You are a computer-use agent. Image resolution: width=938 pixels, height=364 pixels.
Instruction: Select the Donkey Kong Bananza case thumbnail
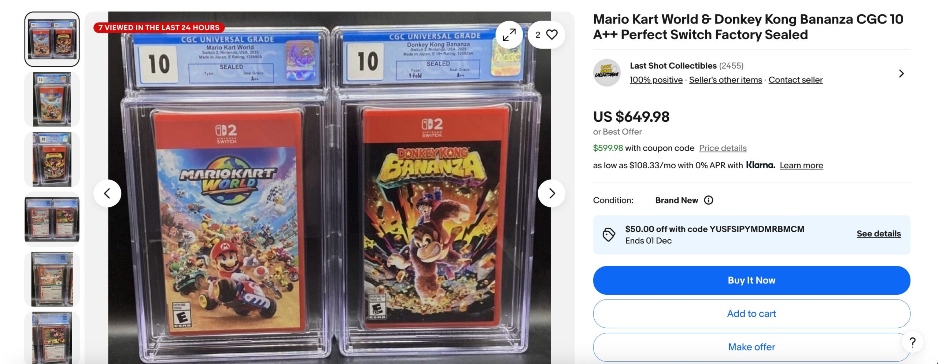click(52, 159)
